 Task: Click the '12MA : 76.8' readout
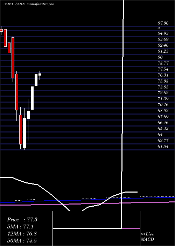click(x=22, y=234)
